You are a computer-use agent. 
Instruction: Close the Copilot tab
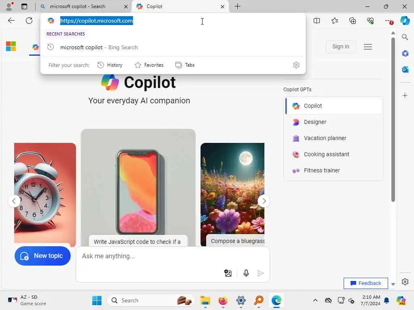pyautogui.click(x=223, y=6)
